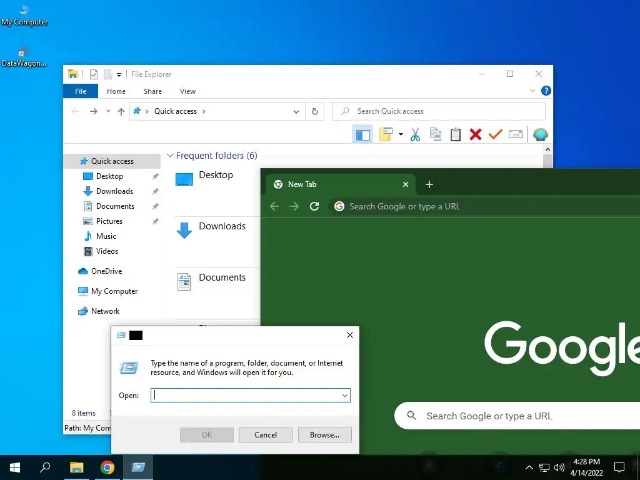Screen dimensions: 640x480
Task: Collapse the Frequent folders group
Action: point(170,156)
